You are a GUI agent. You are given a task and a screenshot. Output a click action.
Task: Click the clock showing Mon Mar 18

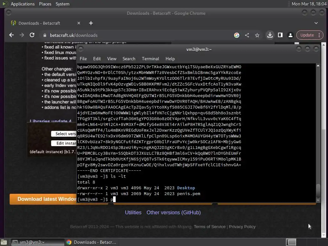309,4
